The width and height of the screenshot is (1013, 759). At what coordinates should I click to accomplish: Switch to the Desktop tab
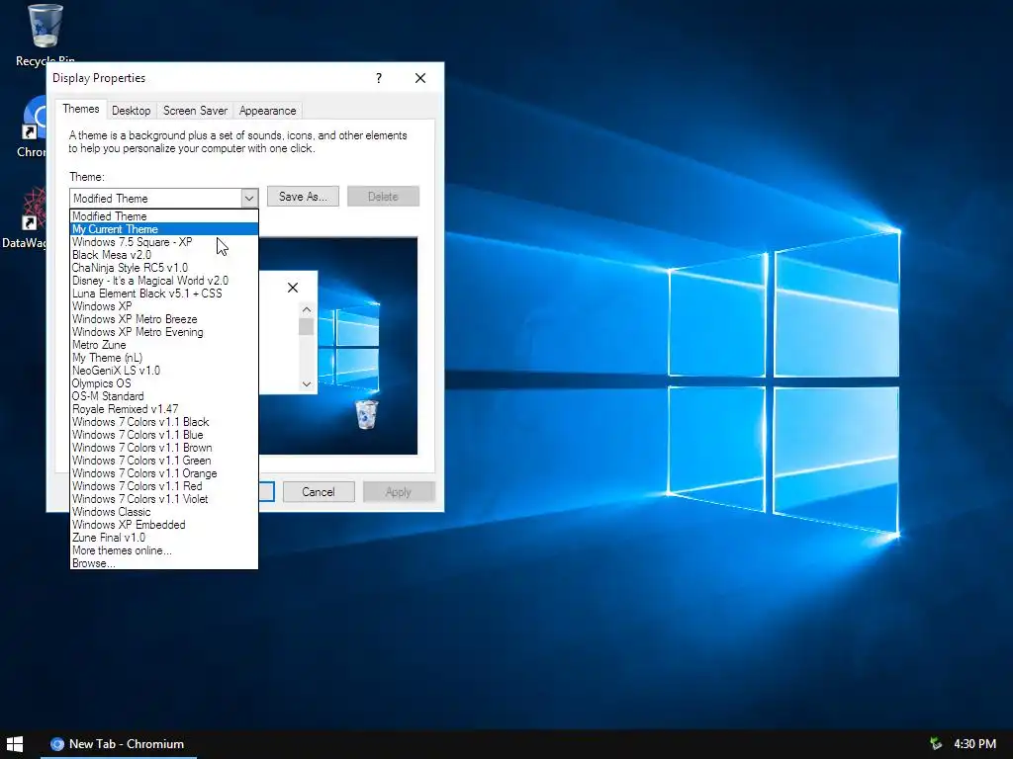click(x=132, y=111)
